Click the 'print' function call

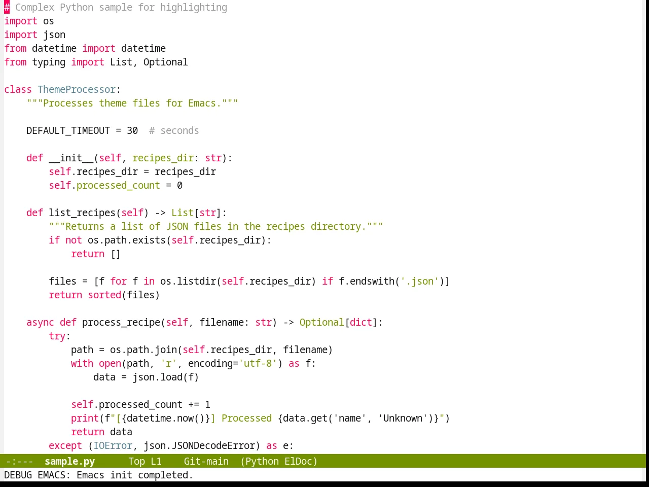(x=85, y=418)
